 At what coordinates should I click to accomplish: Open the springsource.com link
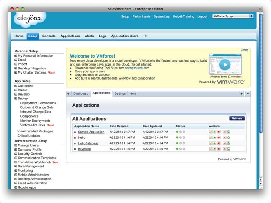click(x=137, y=68)
